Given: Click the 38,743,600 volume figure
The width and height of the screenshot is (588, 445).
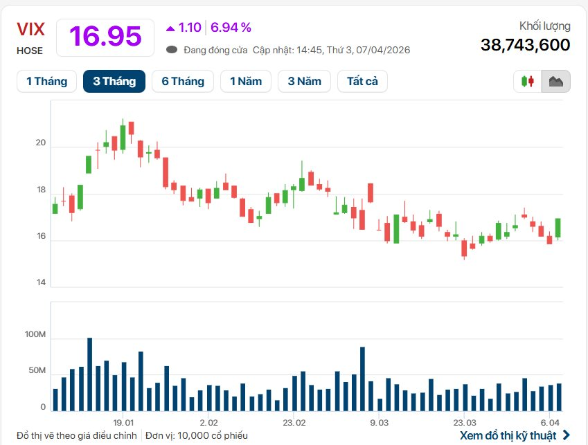Looking at the screenshot, I should 525,44.
